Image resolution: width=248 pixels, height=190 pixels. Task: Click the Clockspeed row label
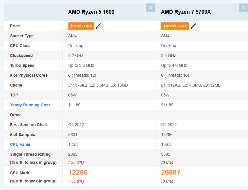click(x=21, y=55)
